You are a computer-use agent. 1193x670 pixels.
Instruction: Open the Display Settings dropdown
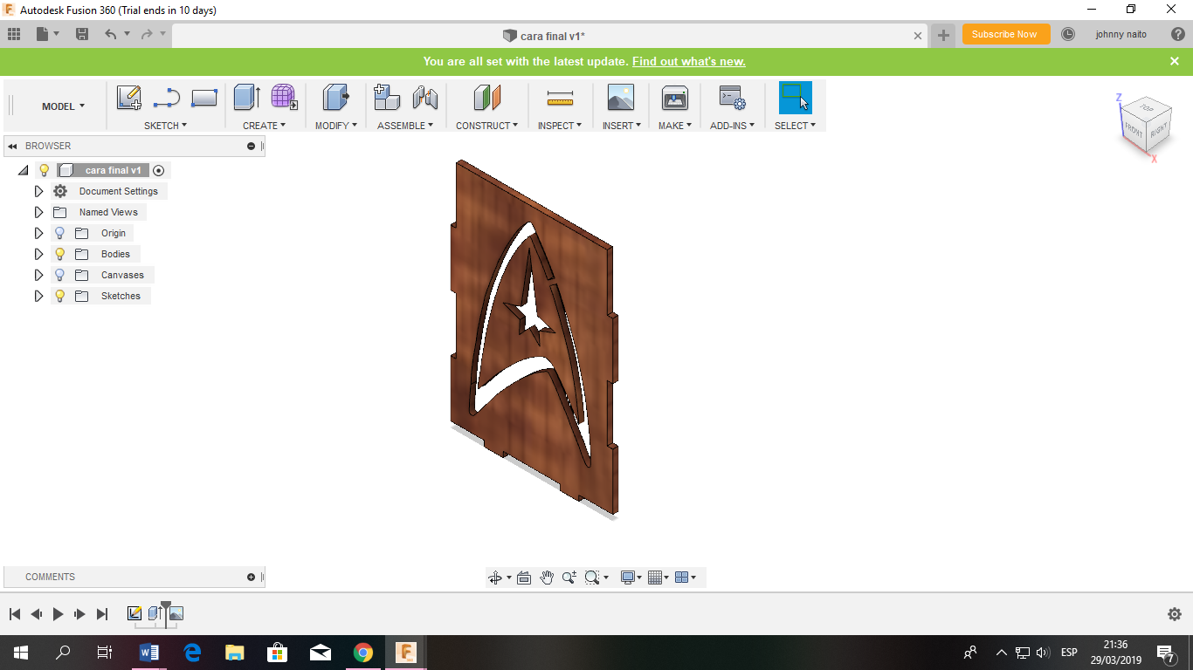[631, 578]
